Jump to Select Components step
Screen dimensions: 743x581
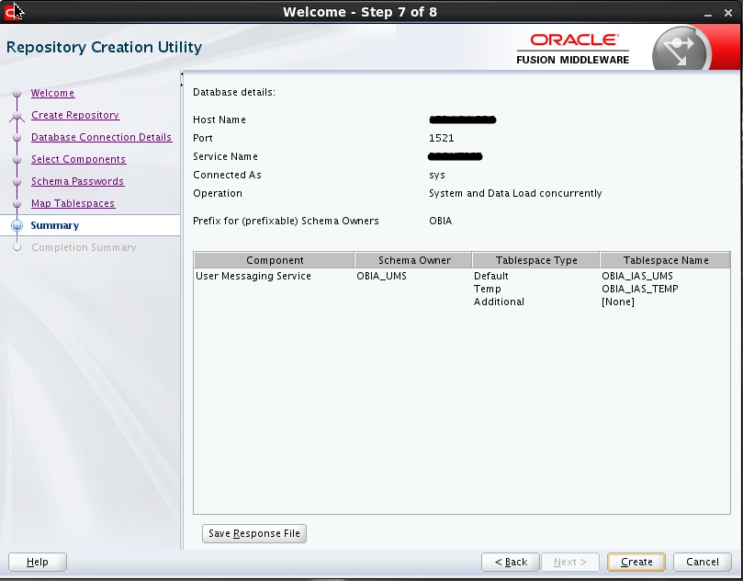tap(78, 159)
